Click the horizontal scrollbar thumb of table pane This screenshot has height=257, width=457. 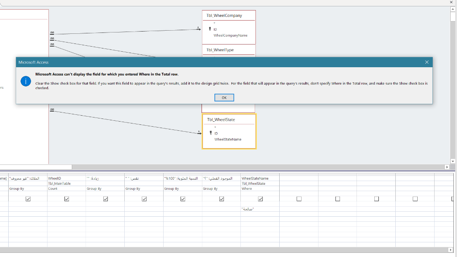tap(36, 167)
